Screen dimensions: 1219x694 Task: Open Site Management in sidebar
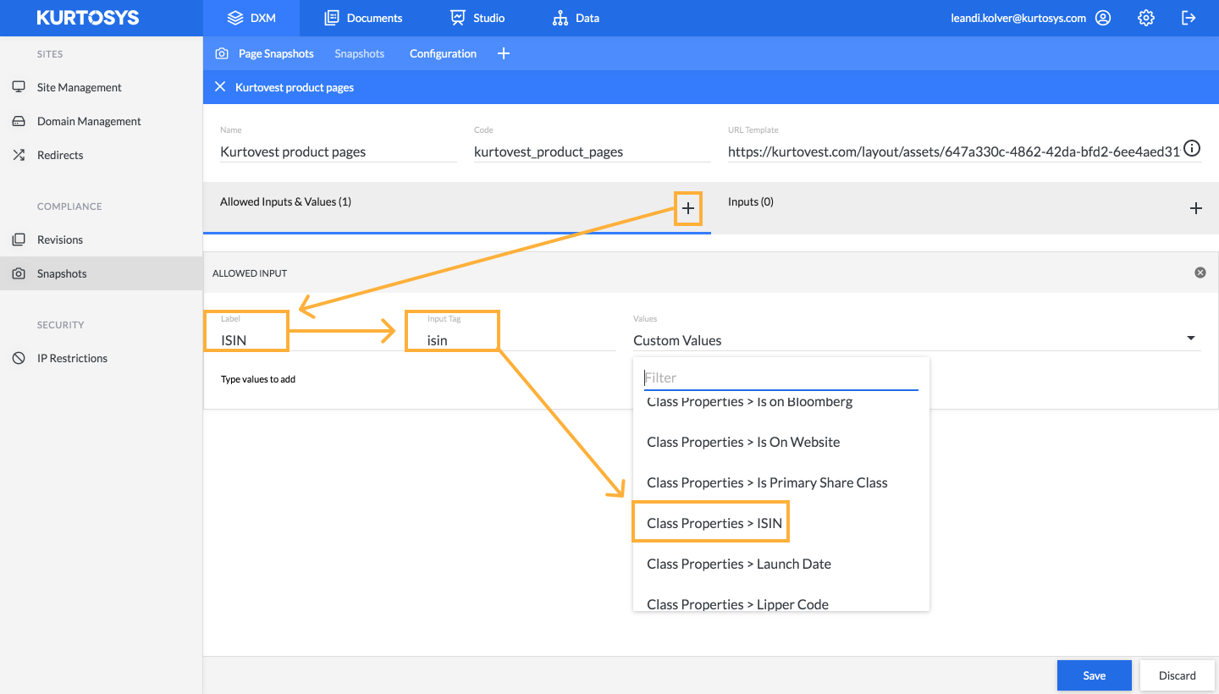101,87
